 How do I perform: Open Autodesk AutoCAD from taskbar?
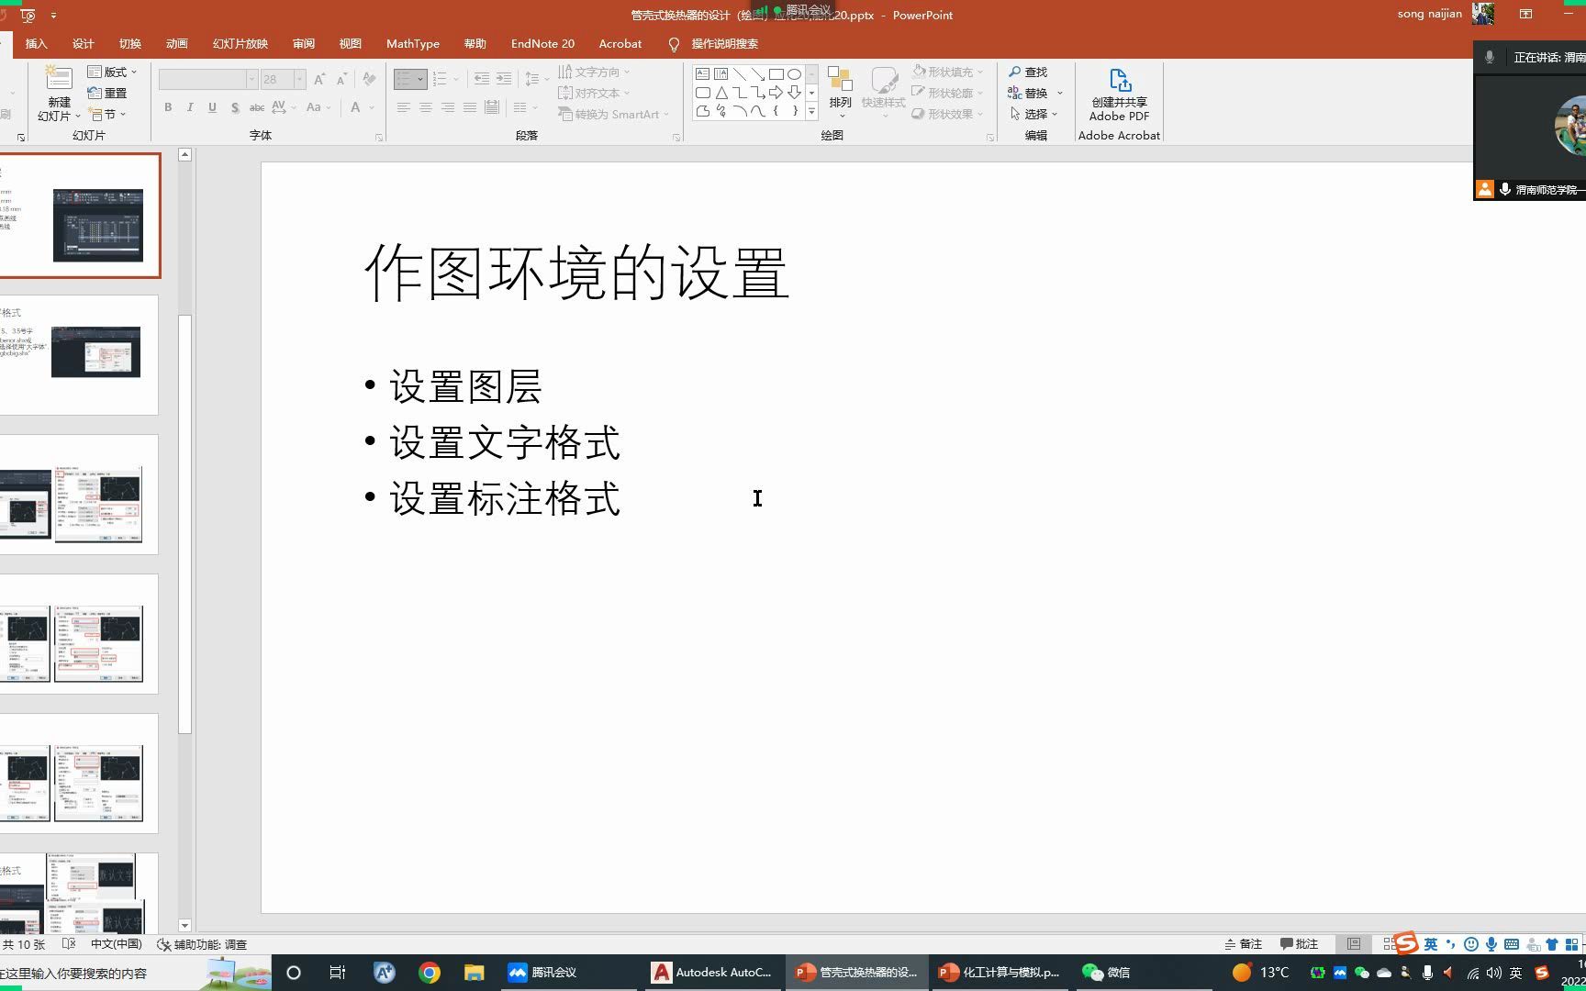[x=713, y=973]
